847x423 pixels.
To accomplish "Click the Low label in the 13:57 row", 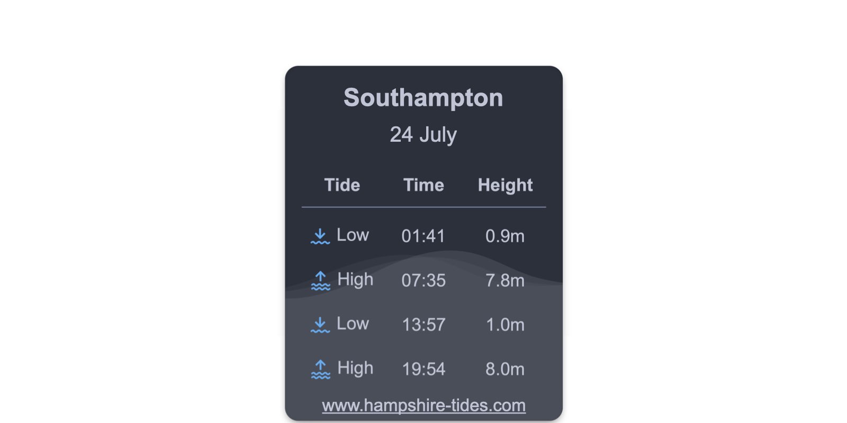I will [x=353, y=324].
